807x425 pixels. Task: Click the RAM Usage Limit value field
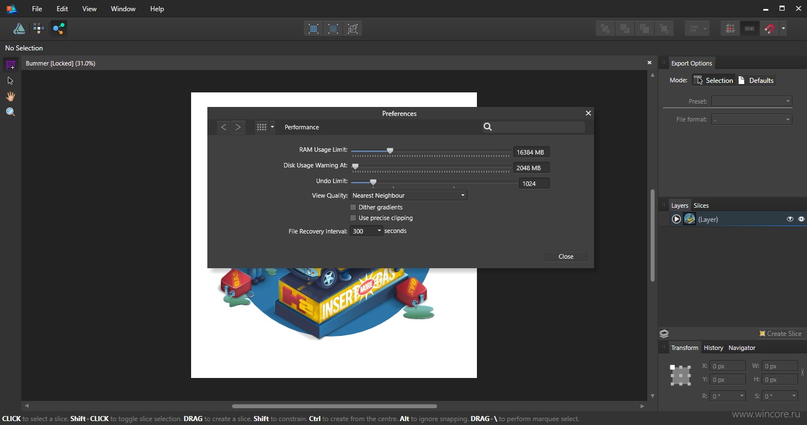tap(531, 152)
